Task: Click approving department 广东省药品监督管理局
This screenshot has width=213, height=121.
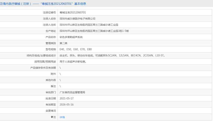Action: (x=72, y=92)
